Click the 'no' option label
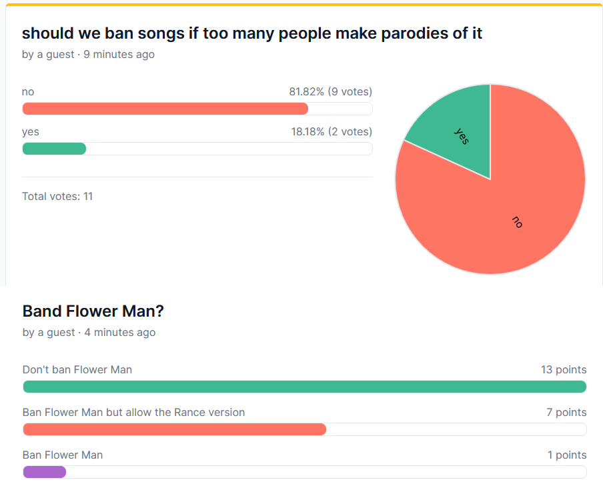The height and width of the screenshot is (496, 603). [x=28, y=92]
